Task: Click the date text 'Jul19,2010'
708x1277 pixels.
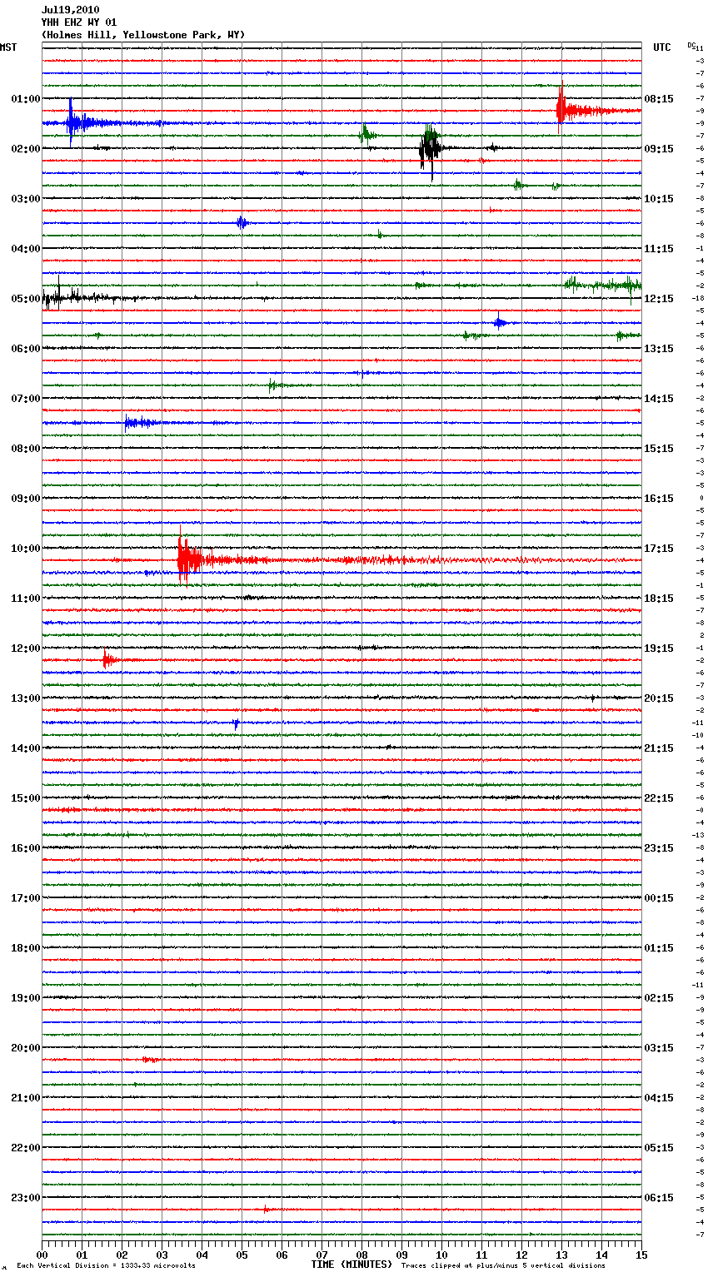Action: click(70, 10)
